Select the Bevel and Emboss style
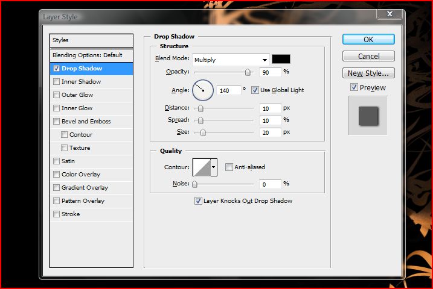 click(x=86, y=122)
